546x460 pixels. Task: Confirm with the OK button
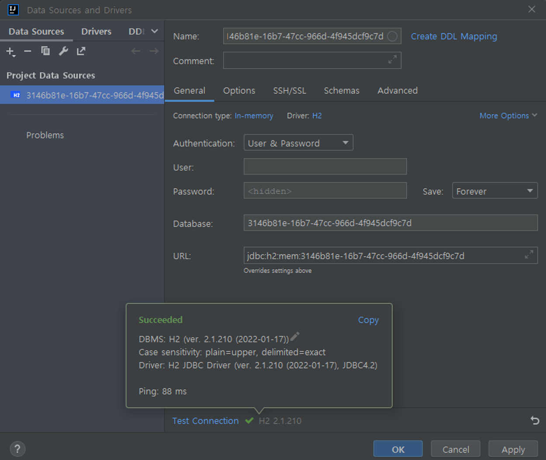(398, 449)
